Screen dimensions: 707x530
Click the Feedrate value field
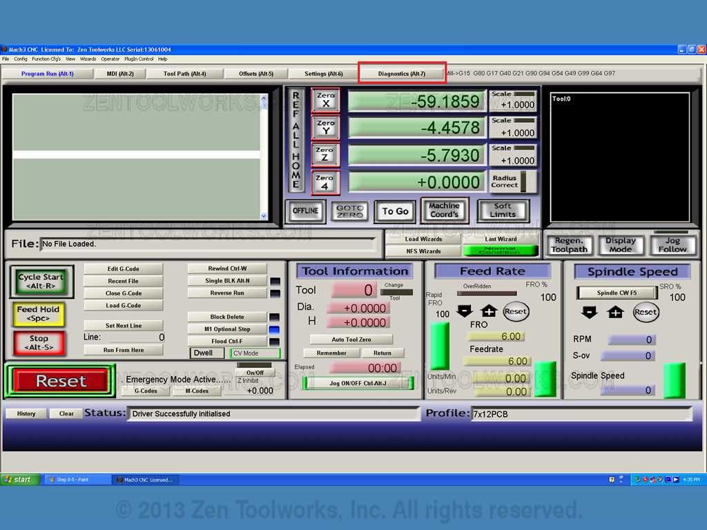click(x=498, y=361)
